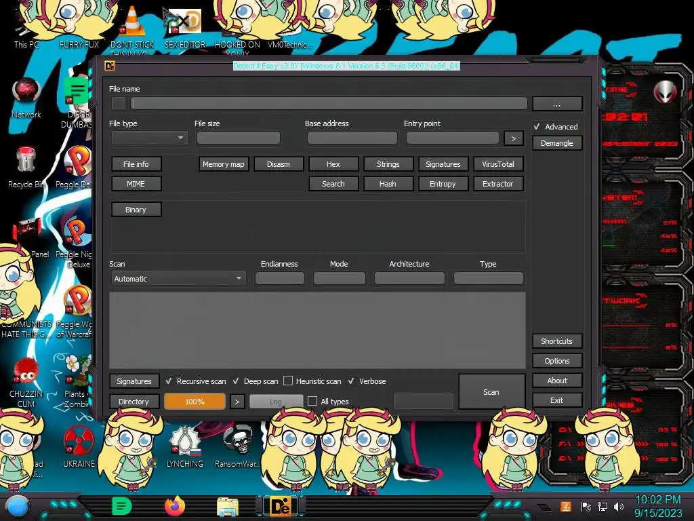Image resolution: width=694 pixels, height=521 pixels.
Task: Launch Firefox from the taskbar
Action: click(174, 506)
